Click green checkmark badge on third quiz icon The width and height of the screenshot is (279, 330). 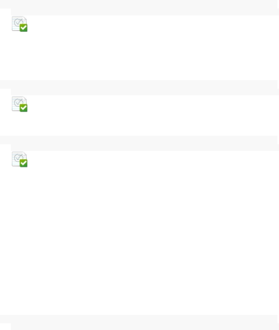pyautogui.click(x=24, y=163)
